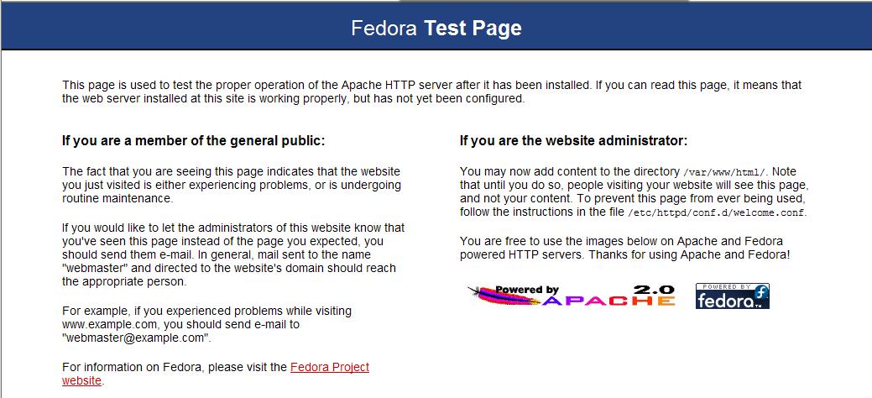872x398 pixels.
Task: Click the bold "Test Page" header text
Action: pyautogui.click(x=473, y=29)
